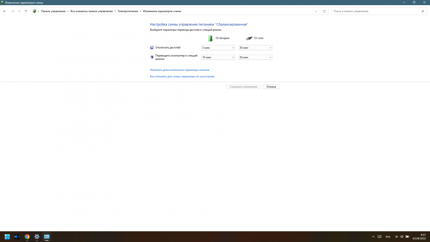Open the battery sleep dropdown set to 10 мин
Image resolution: width=430 pixels, height=242 pixels.
click(x=218, y=57)
